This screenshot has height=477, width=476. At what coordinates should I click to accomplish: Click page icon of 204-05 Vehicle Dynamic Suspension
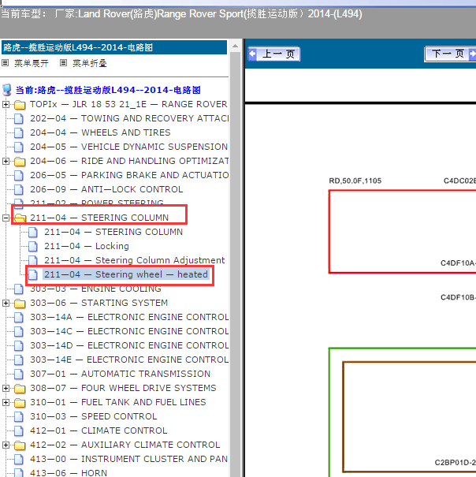click(19, 147)
